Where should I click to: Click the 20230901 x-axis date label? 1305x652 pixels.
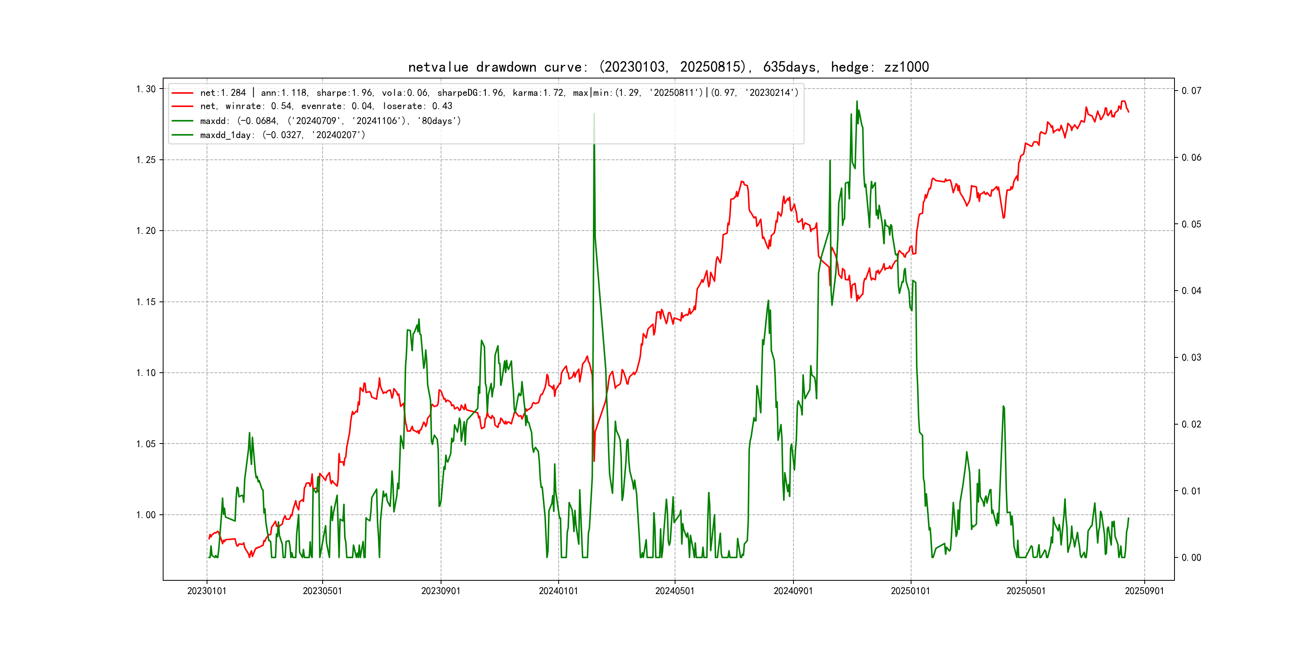(x=441, y=591)
